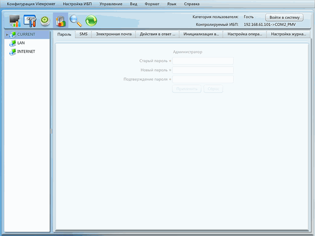
Task: Click the Войти в систему button
Action: tap(284, 18)
